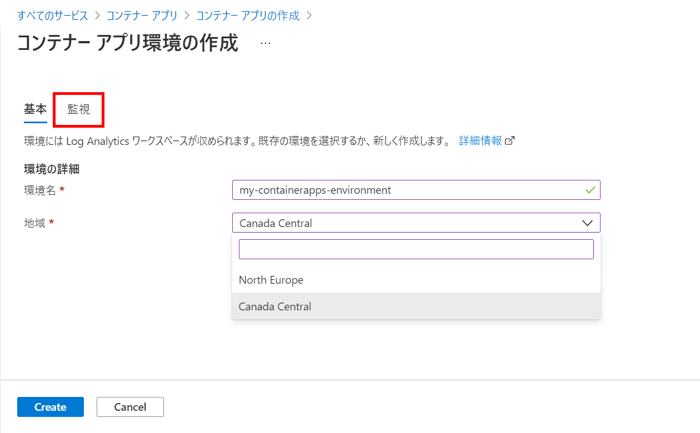Switch to the 基本 tab

pyautogui.click(x=36, y=109)
